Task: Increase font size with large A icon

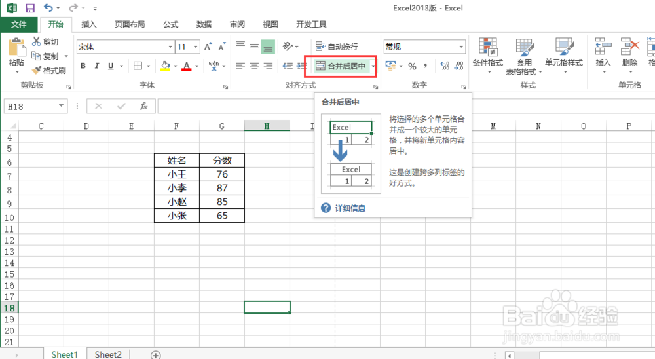Action: pos(208,47)
